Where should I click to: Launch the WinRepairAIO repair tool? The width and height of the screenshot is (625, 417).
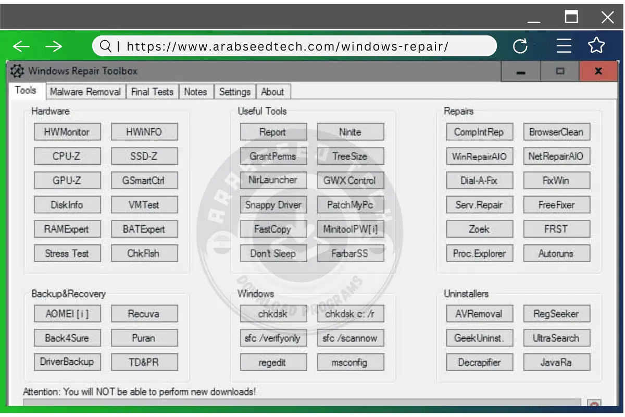tap(479, 156)
